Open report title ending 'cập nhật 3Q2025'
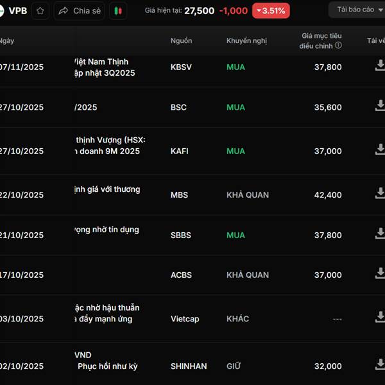This screenshot has width=385, height=385. (105, 67)
